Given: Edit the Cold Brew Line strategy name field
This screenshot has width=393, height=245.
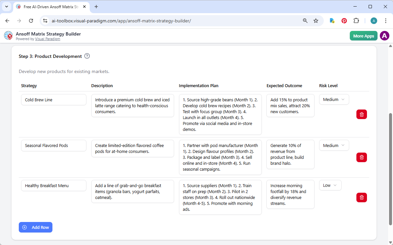Looking at the screenshot, I should pyautogui.click(x=53, y=100).
